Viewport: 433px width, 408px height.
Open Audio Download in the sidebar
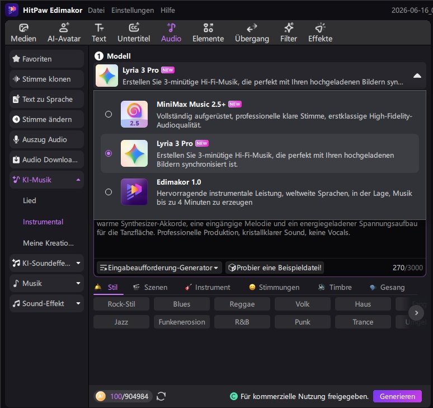[x=46, y=160]
